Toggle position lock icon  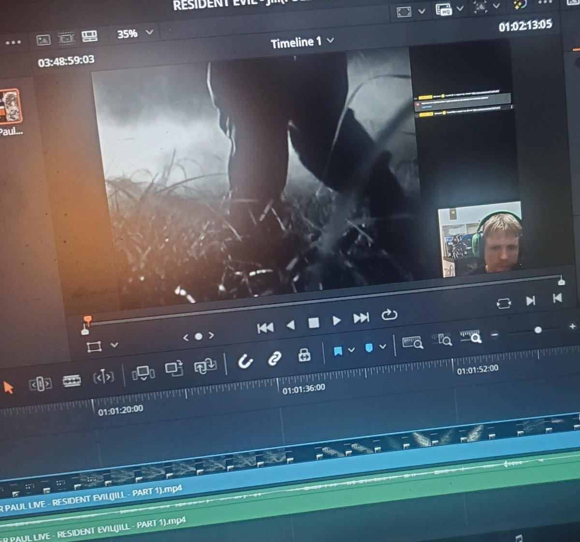304,355
